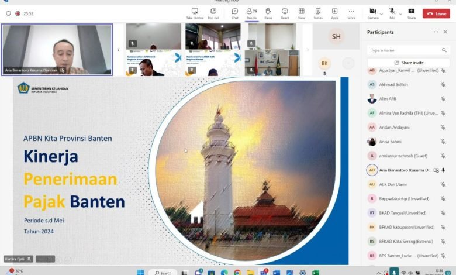Toggle the Camera on or off

point(372,12)
